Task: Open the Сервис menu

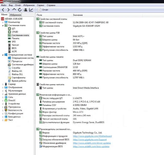Action: coord(40,5)
